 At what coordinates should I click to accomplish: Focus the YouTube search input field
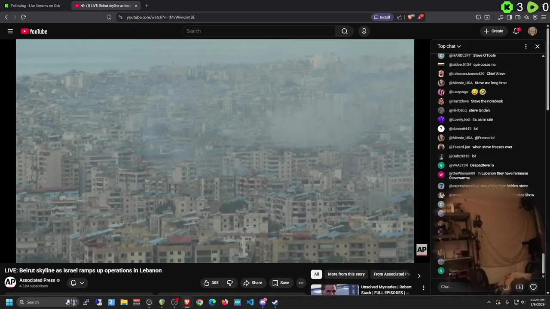(x=259, y=31)
